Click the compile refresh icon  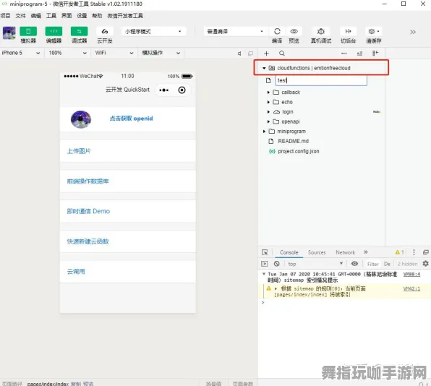277,31
